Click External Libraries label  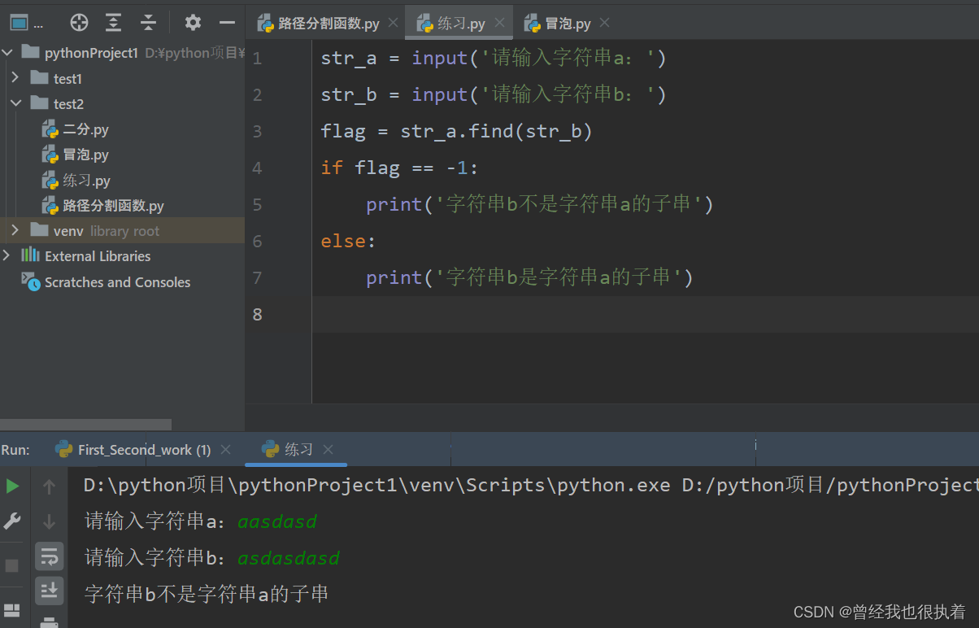click(x=98, y=256)
